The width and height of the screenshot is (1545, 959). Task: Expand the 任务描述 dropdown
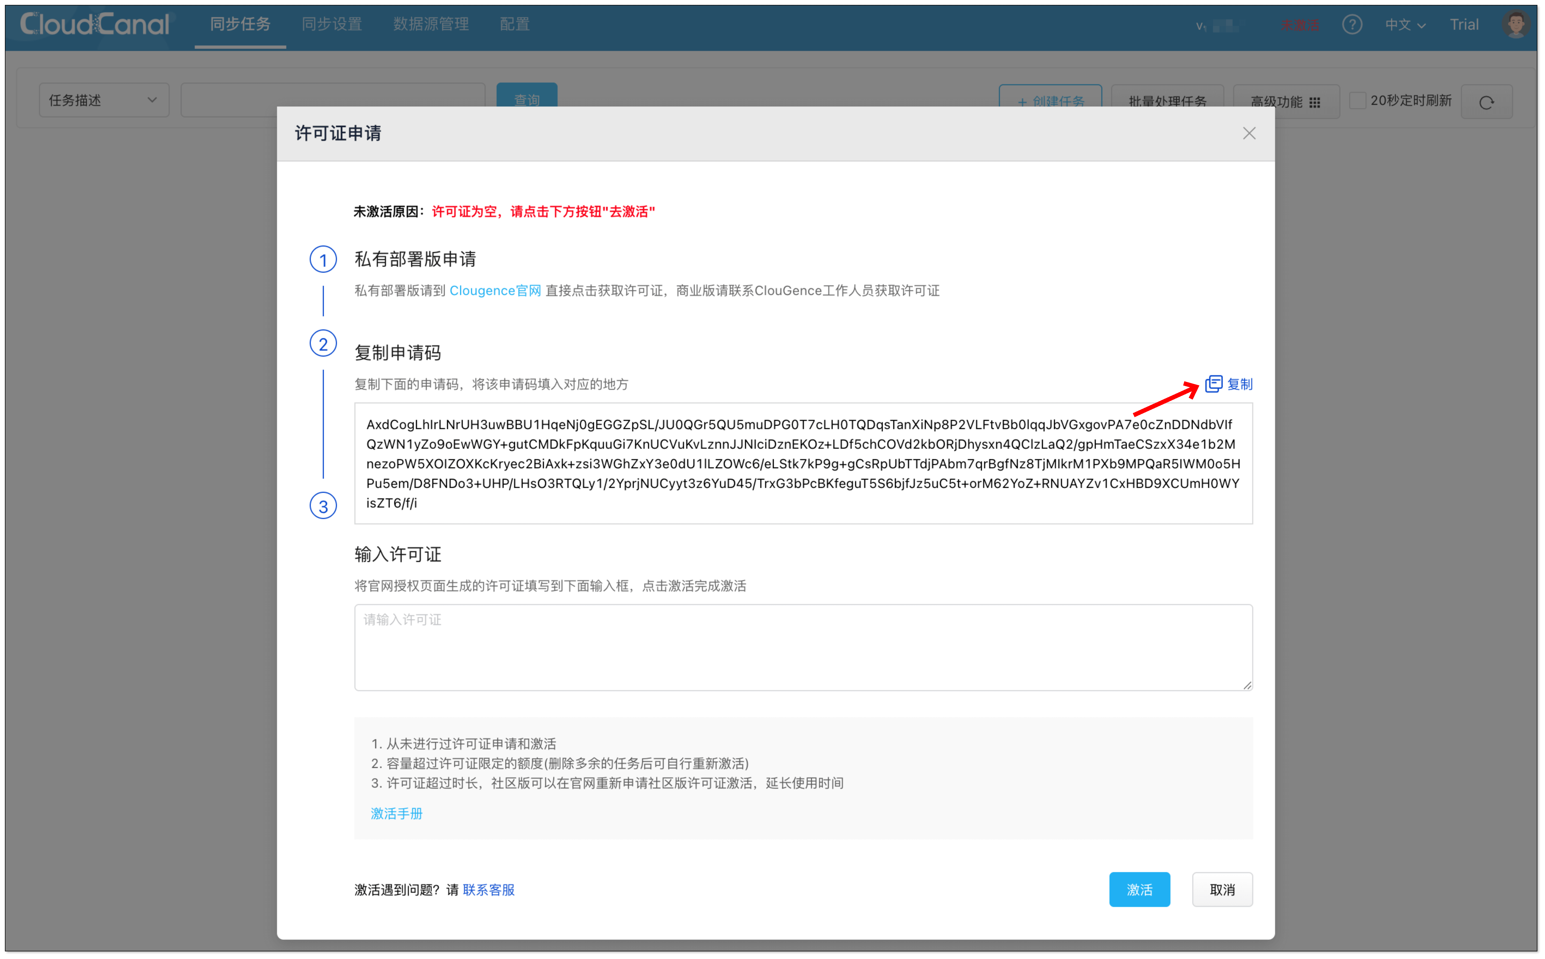click(104, 100)
